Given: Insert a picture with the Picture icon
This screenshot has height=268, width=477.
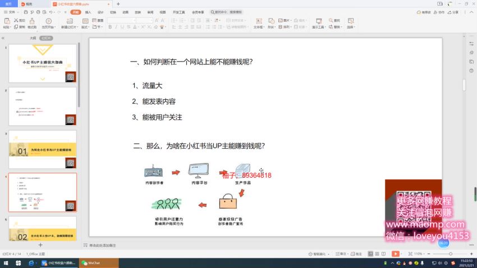Looking at the screenshot, I should click(281, 20).
